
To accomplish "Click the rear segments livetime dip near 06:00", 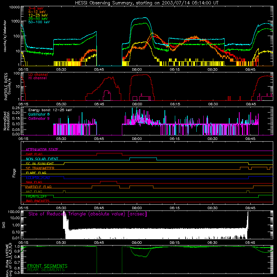I will (x=141, y=256).
